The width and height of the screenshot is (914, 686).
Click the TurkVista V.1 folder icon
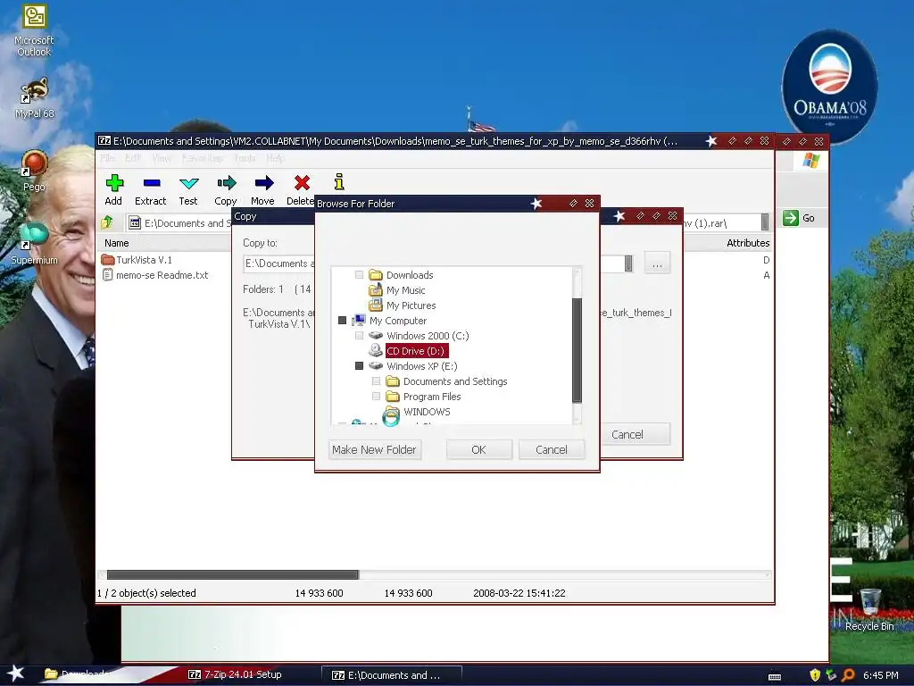[107, 260]
